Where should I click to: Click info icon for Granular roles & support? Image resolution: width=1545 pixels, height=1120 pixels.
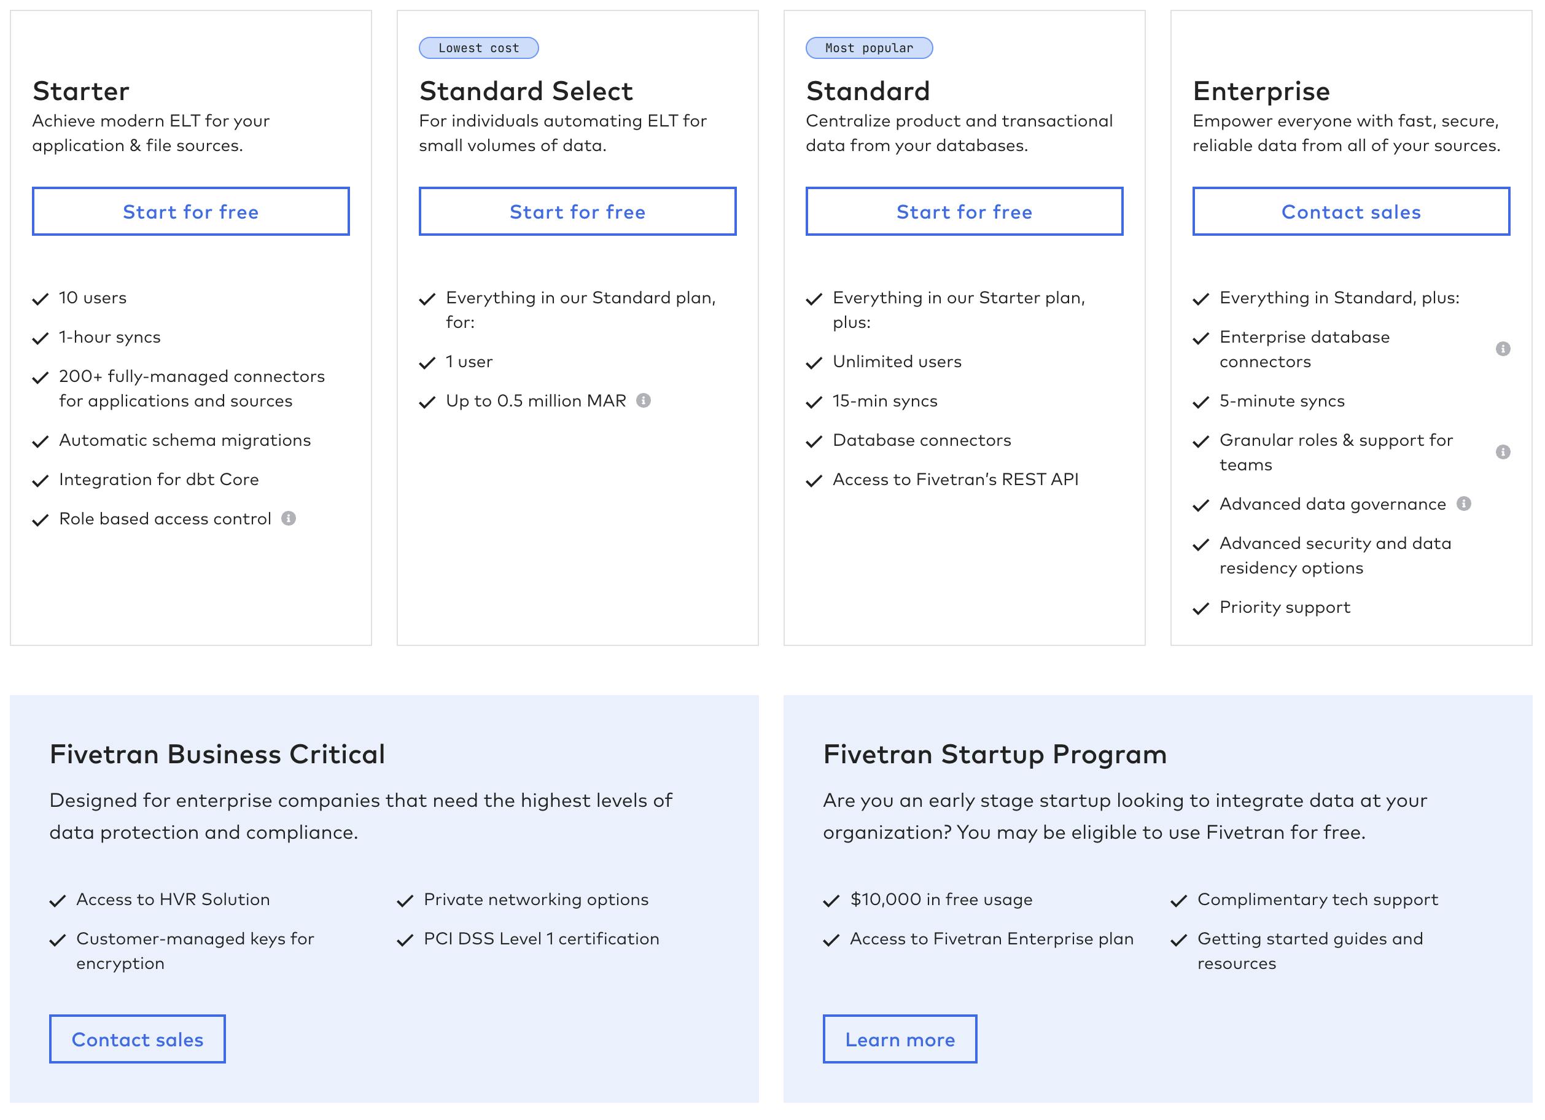[x=1503, y=453]
